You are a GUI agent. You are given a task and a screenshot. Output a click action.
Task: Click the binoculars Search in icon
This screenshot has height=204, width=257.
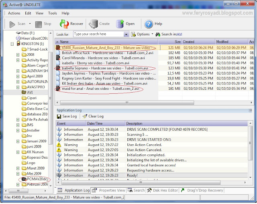click(x=158, y=34)
